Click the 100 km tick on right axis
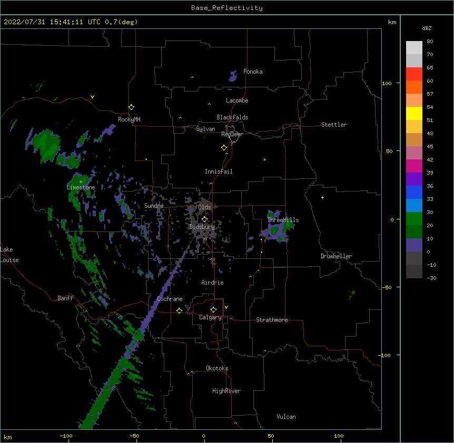Screen dimensions: 454x443 (x=387, y=83)
